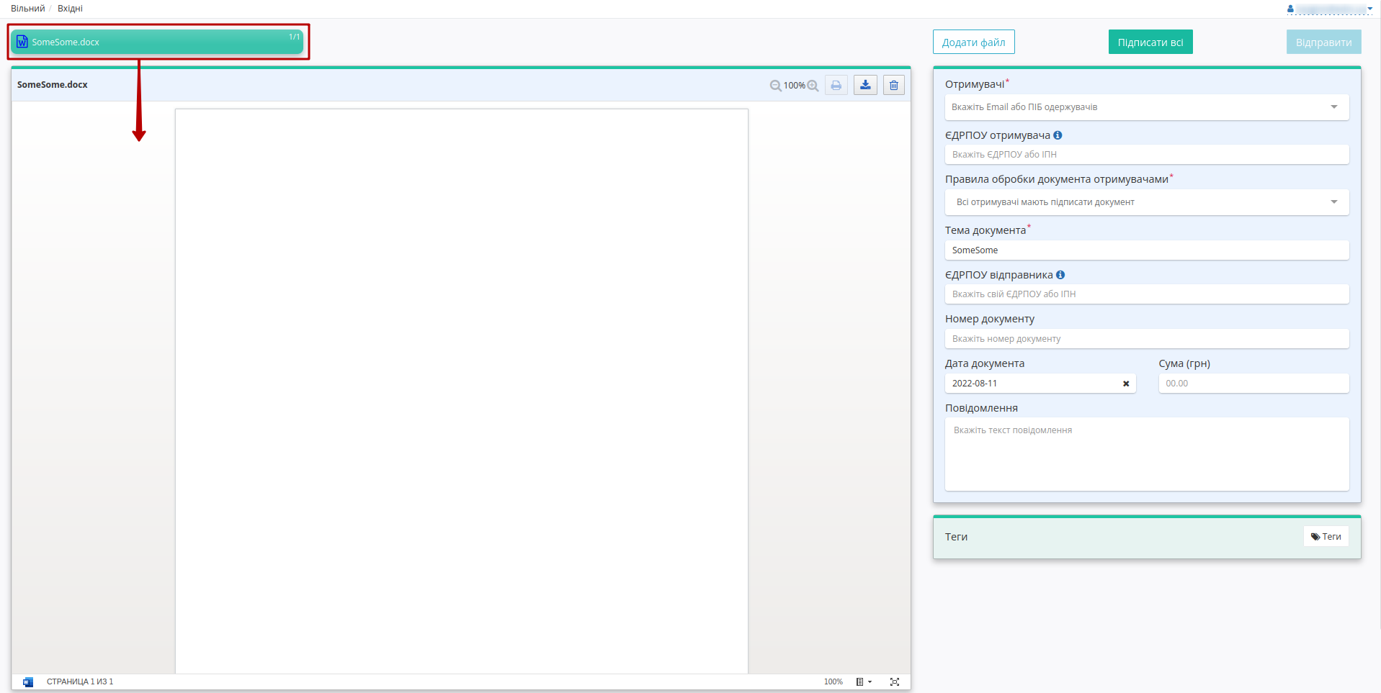Open the user account menu
Screen dimensions: 1381x693
click(1330, 9)
